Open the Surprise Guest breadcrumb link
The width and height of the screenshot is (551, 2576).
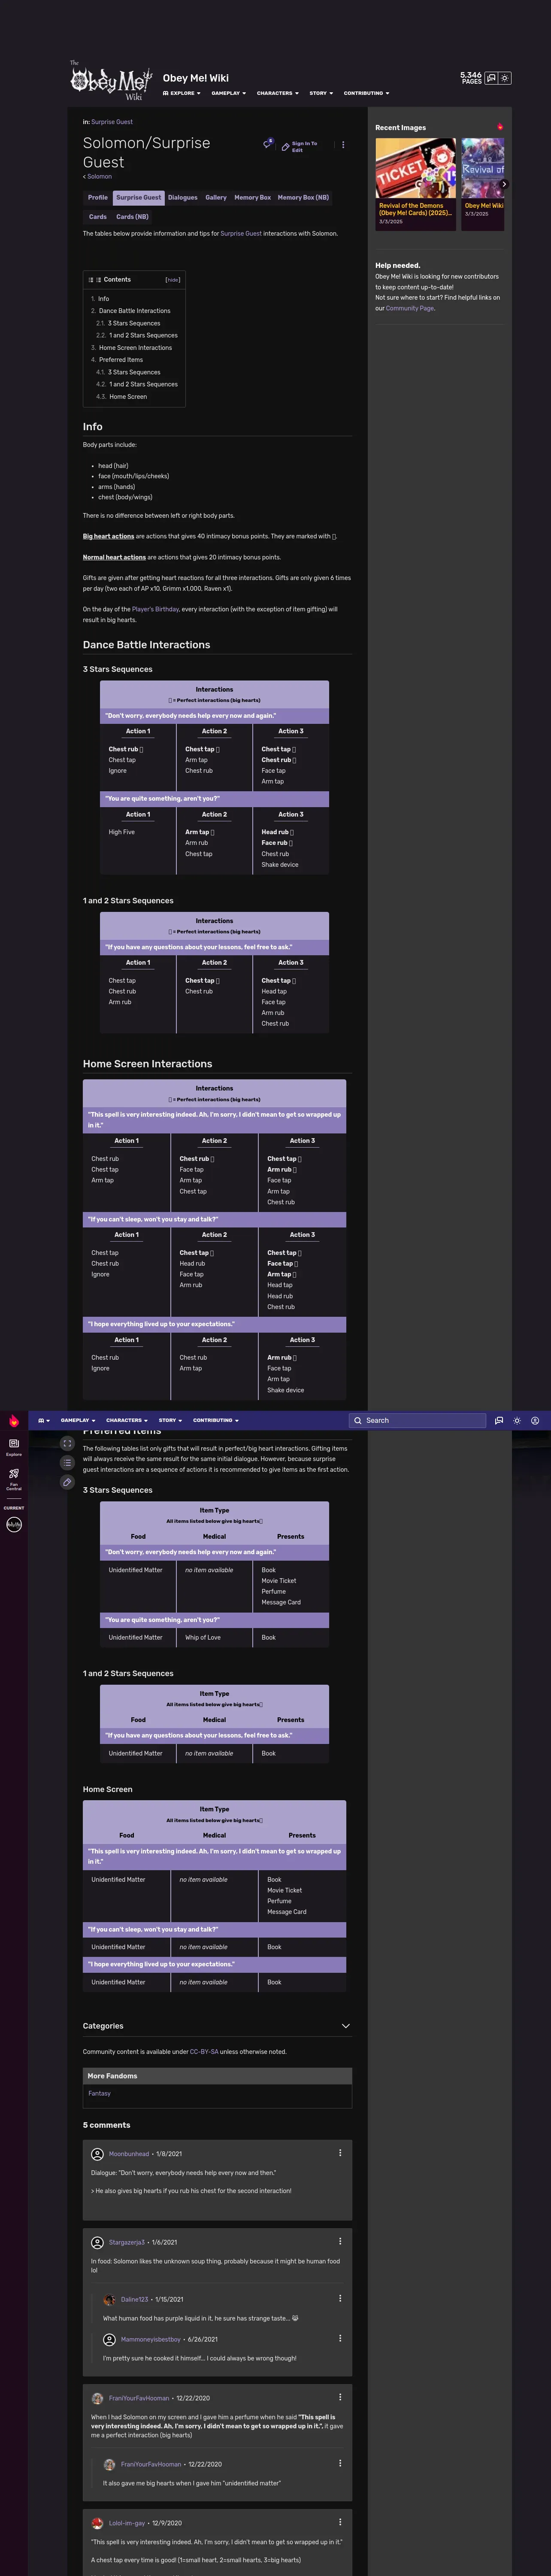click(112, 122)
